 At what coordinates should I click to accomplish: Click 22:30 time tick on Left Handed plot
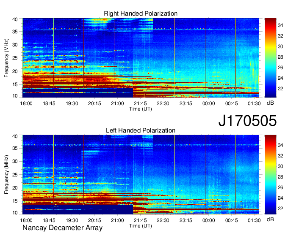(163, 220)
